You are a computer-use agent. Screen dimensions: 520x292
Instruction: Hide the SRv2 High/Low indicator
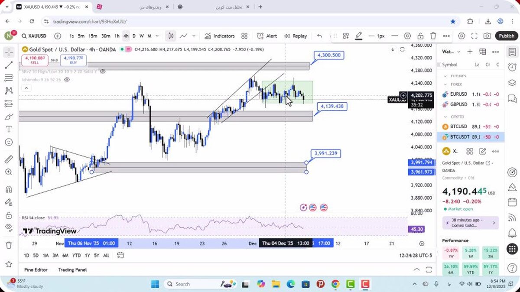(x=102, y=71)
